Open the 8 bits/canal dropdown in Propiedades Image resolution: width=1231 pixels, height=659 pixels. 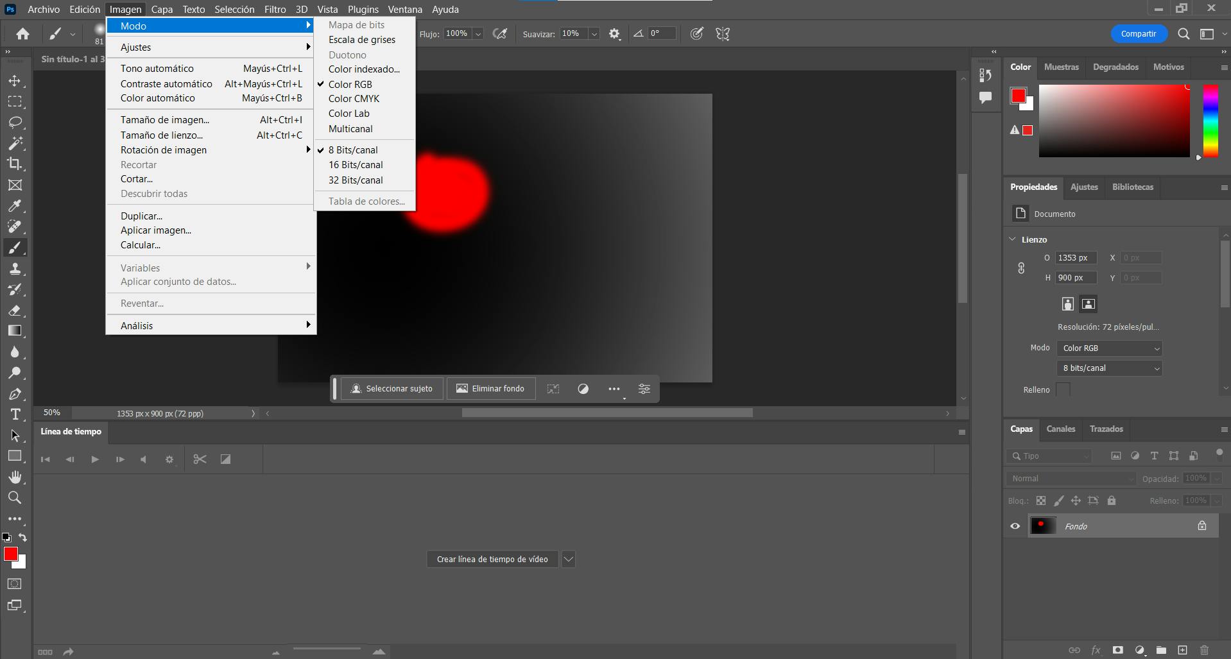coord(1110,368)
